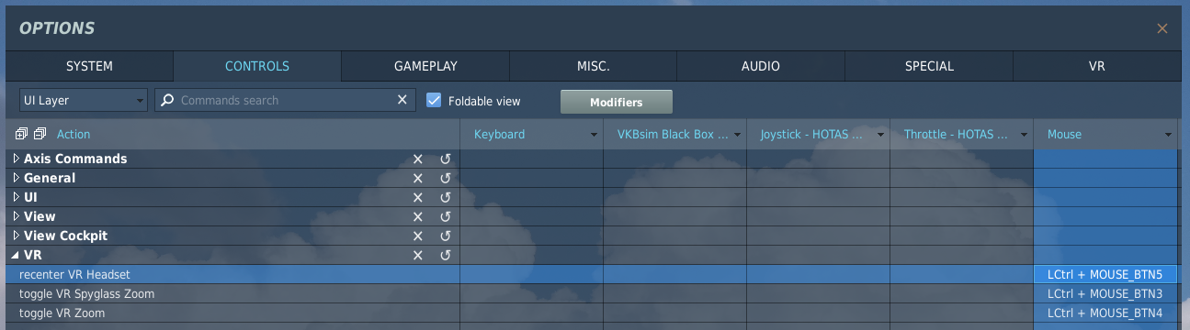Reset UI category to default

[446, 197]
